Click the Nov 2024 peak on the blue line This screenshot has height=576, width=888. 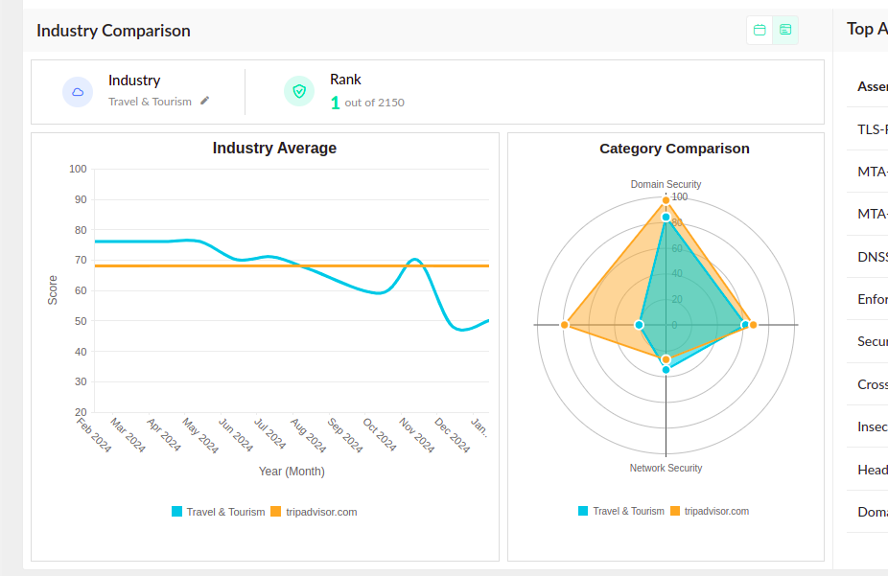tap(413, 259)
